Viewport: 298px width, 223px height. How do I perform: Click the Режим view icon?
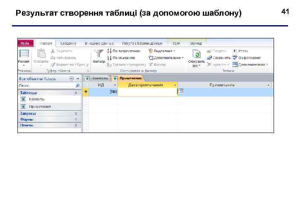click(24, 53)
